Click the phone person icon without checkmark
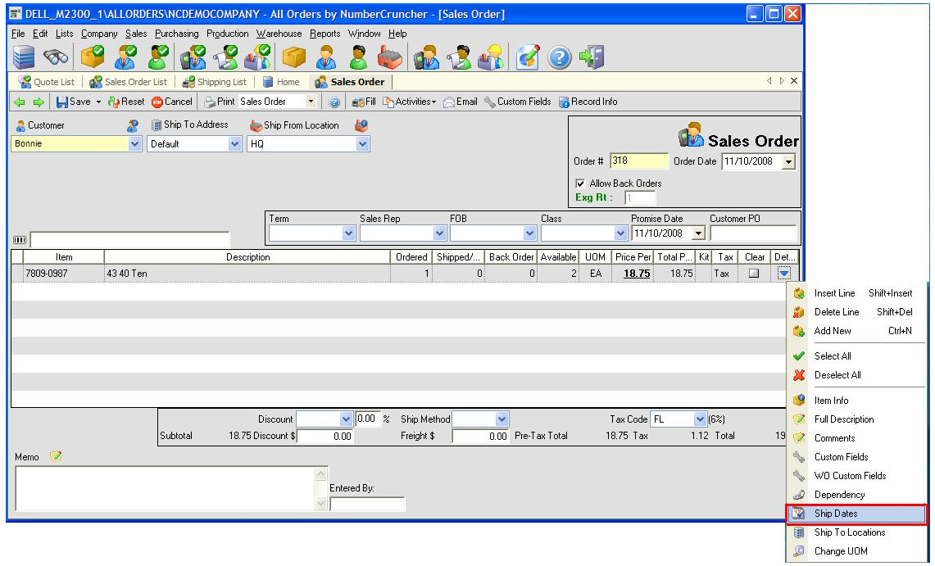This screenshot has width=935, height=566. (426, 57)
